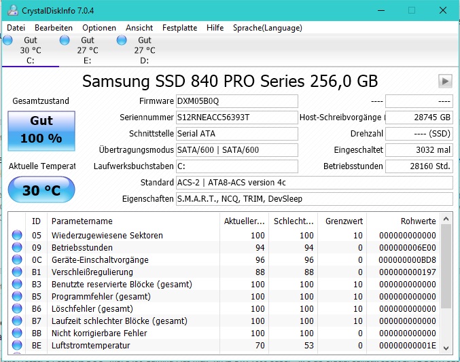Click raw value 0000000001E
The height and width of the screenshot is (362, 460).
pos(408,345)
